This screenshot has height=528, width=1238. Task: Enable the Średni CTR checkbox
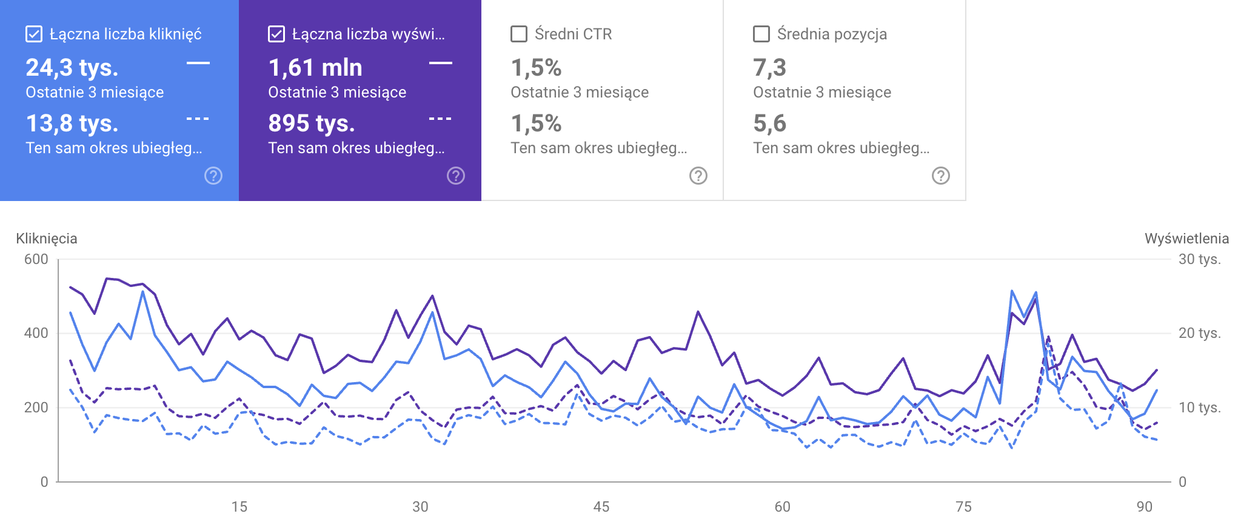click(519, 34)
